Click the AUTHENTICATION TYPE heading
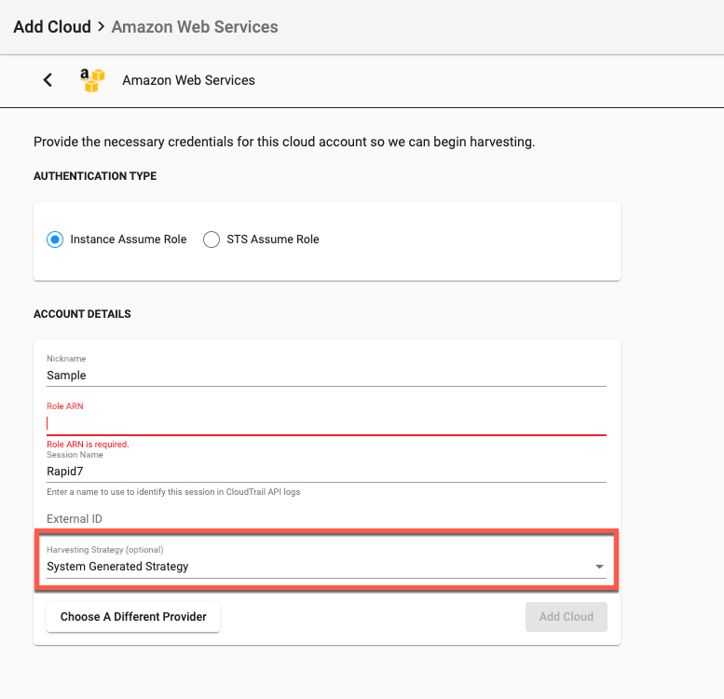 95,176
